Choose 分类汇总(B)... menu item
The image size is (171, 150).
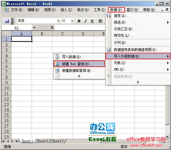pos(138,29)
